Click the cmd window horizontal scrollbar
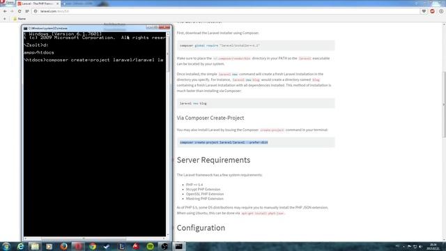Image resolution: width=446 pixels, height=251 pixels. [x=84, y=238]
